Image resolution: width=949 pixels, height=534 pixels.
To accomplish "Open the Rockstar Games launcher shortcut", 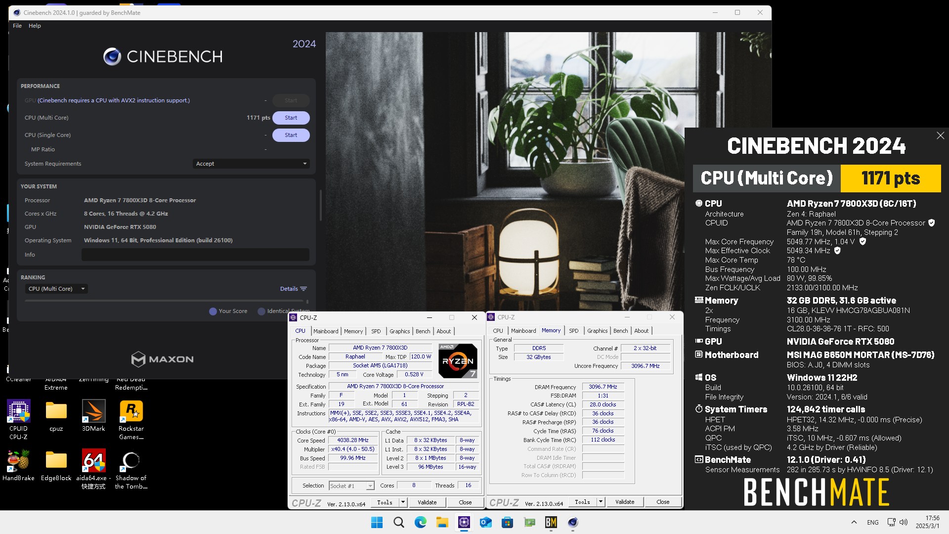I will [x=131, y=419].
